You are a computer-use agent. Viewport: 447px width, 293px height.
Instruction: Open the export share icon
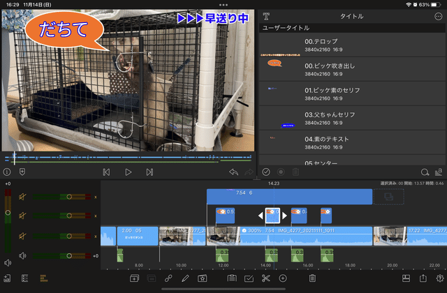423,278
